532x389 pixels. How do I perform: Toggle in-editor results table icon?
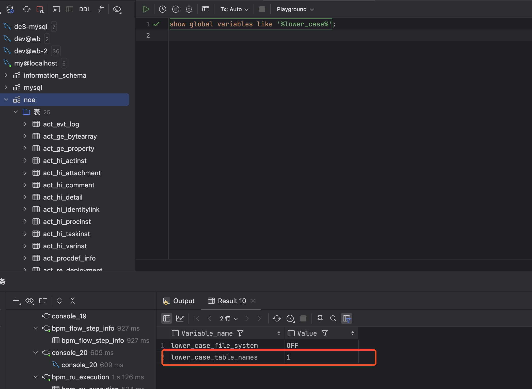[x=206, y=9]
